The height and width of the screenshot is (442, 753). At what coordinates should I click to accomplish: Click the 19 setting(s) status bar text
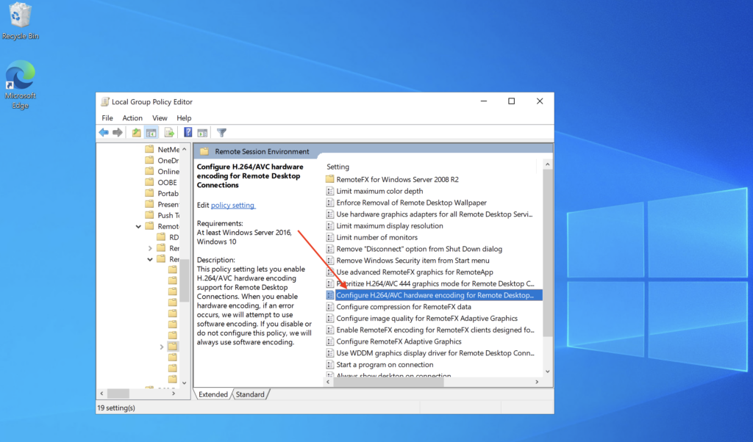pos(116,408)
